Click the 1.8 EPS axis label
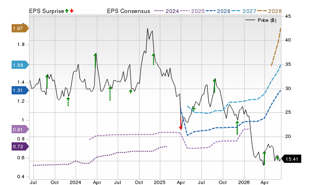310x185 pixels. pos(21,45)
